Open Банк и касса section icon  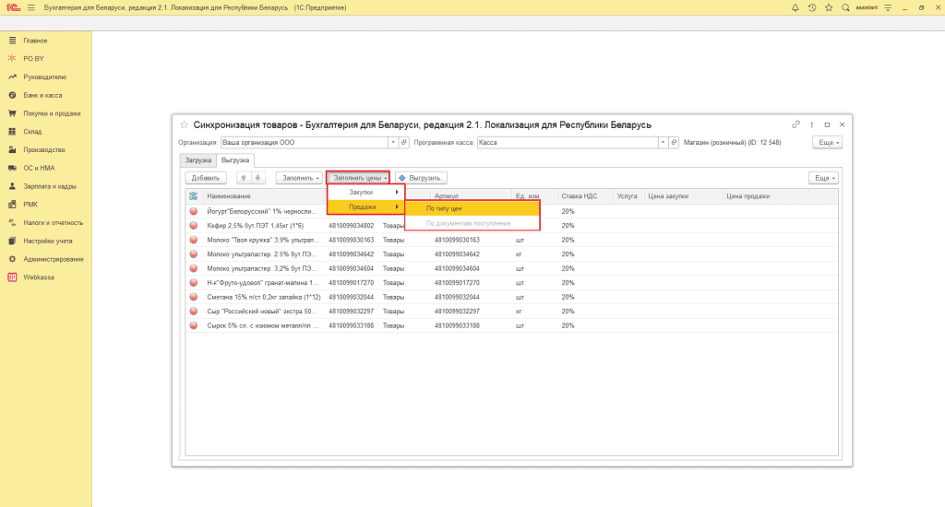tap(12, 95)
